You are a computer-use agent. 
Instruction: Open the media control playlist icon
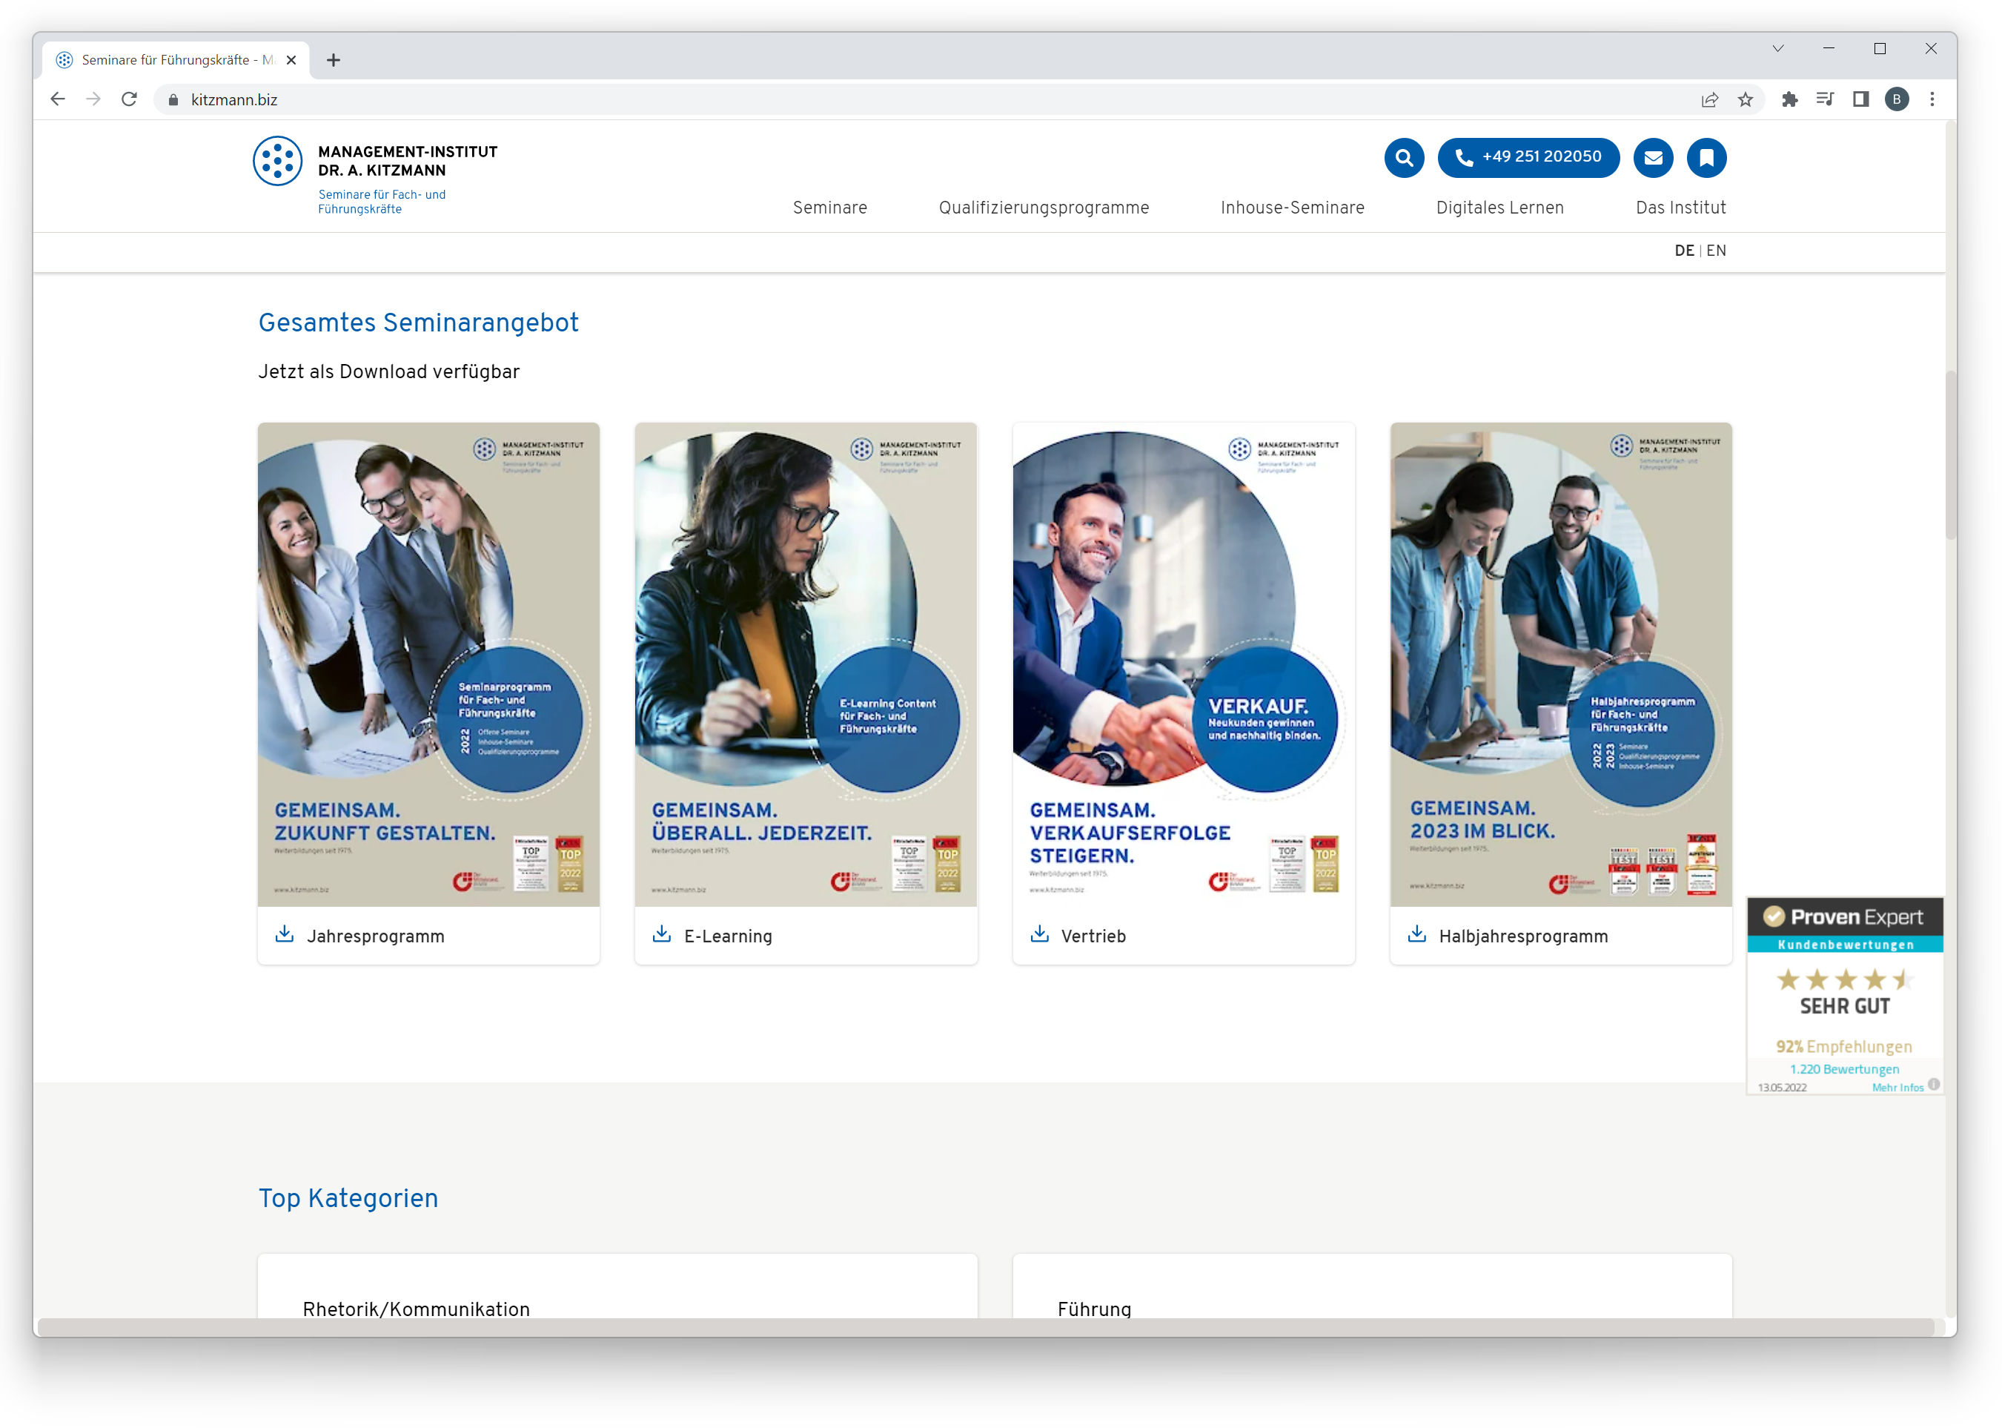coord(1824,99)
